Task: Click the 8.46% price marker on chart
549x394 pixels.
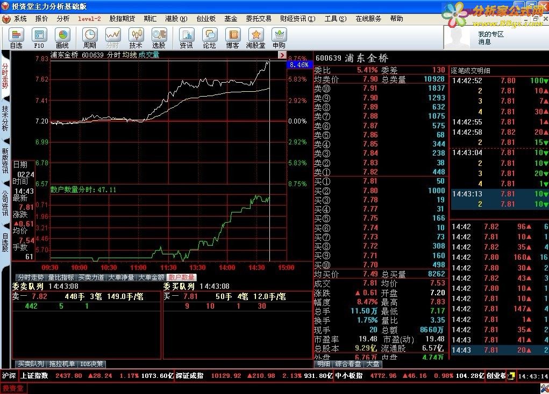Action: click(x=299, y=64)
